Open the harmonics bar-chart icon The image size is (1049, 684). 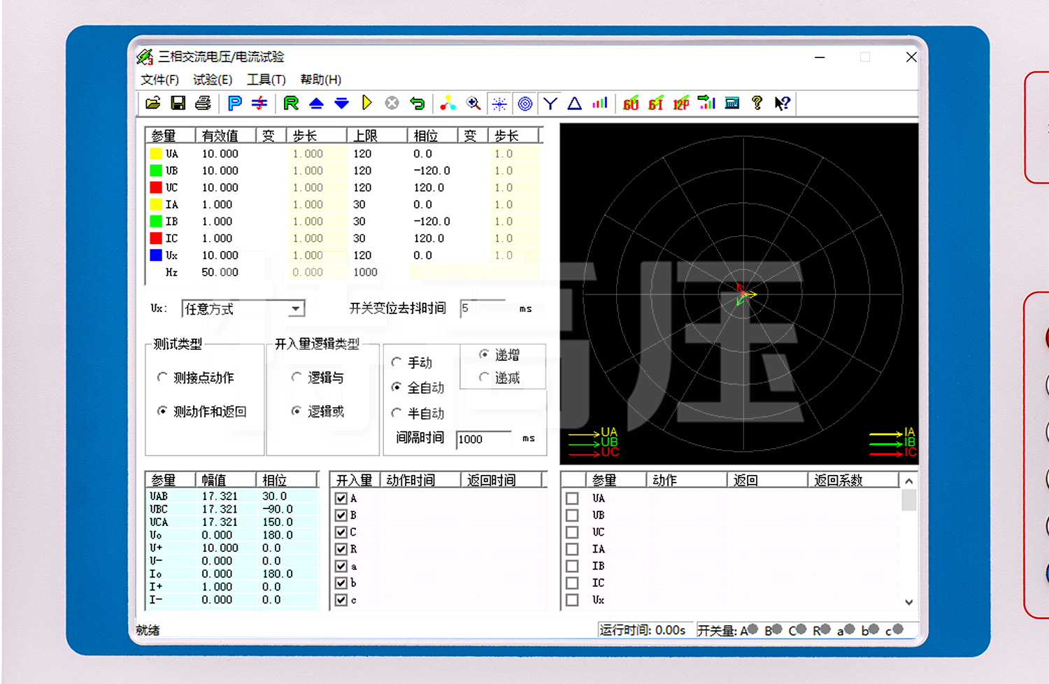[599, 103]
